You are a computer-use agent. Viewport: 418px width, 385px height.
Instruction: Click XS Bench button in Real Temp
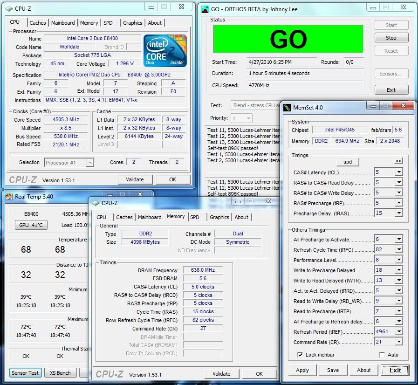pos(60,373)
